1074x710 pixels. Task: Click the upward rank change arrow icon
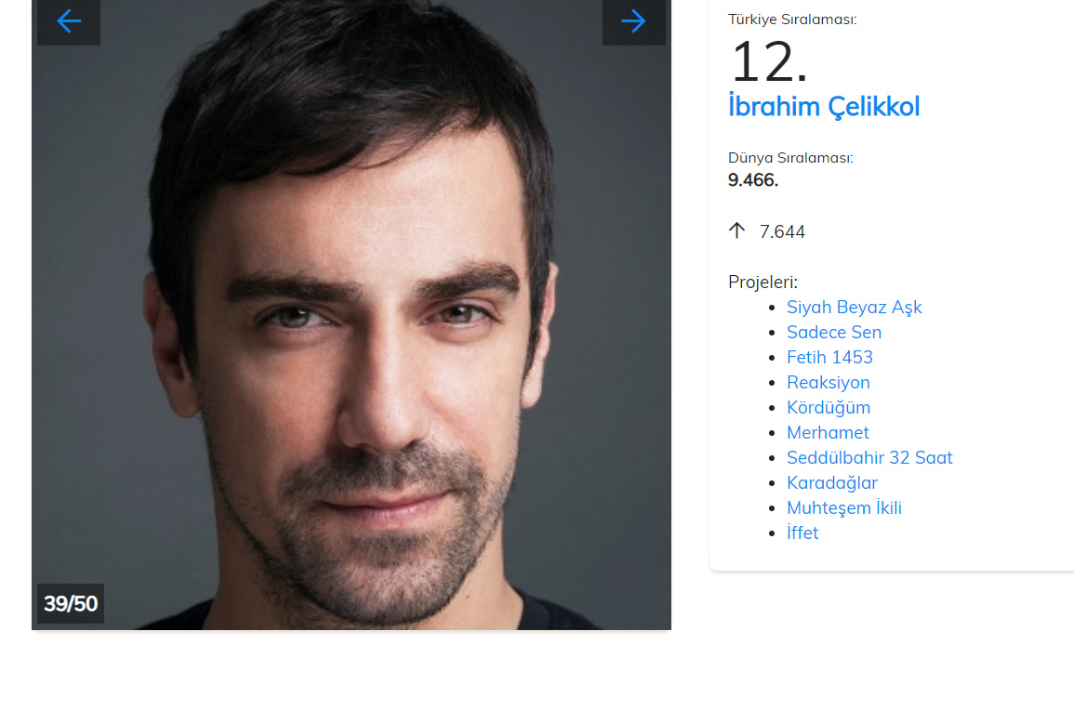pos(737,230)
